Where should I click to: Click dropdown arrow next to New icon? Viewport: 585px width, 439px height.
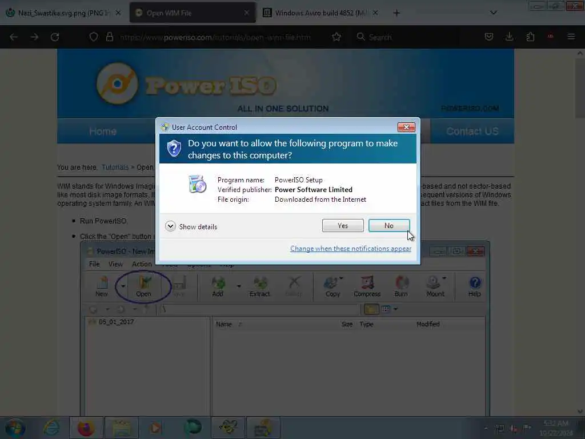coord(123,286)
